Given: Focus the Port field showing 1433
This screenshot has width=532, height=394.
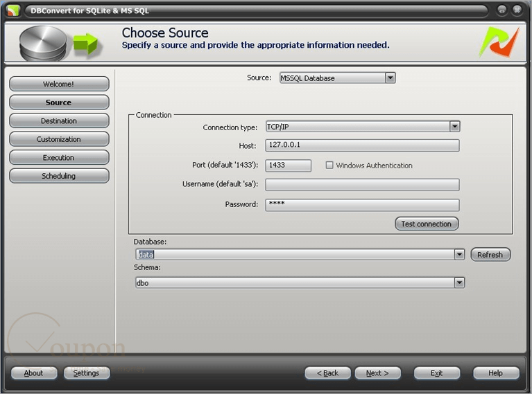Looking at the screenshot, I should pyautogui.click(x=288, y=165).
